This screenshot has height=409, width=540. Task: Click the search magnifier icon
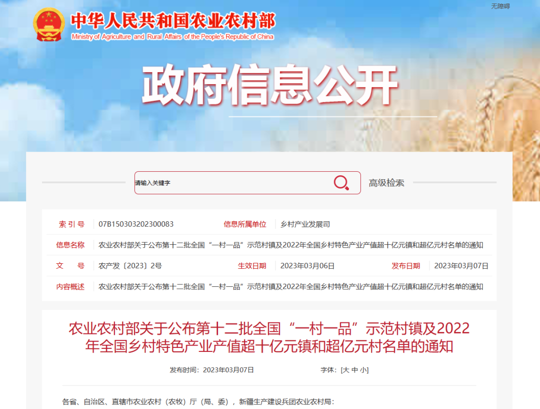[x=341, y=183]
